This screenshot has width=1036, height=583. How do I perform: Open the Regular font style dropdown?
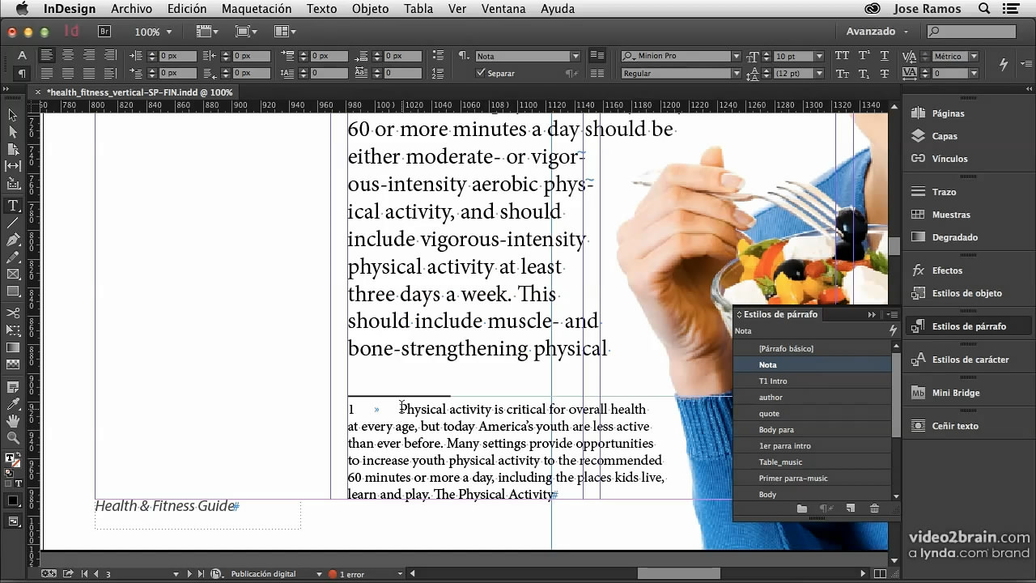coord(736,73)
